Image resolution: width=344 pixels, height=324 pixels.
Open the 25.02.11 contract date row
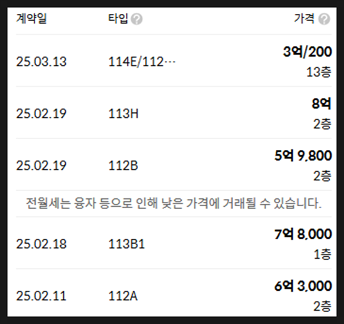pyautogui.click(x=174, y=293)
